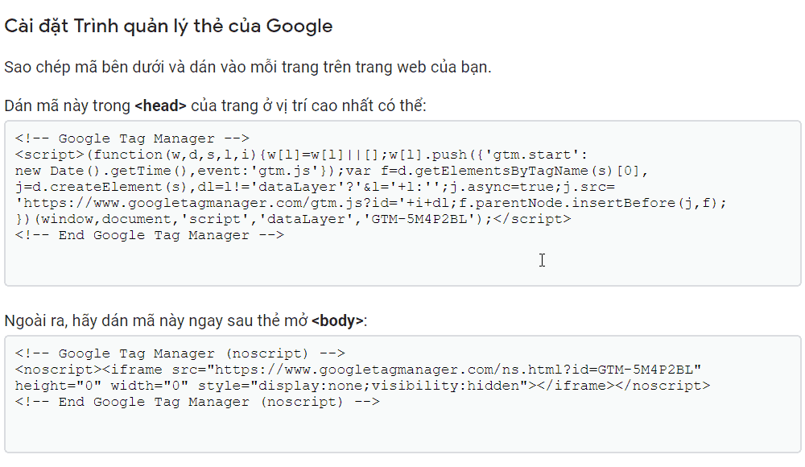Click the "Sao chép mã bên dưới" instruction paragraph
Screen dimensions: 805x467
[247, 67]
